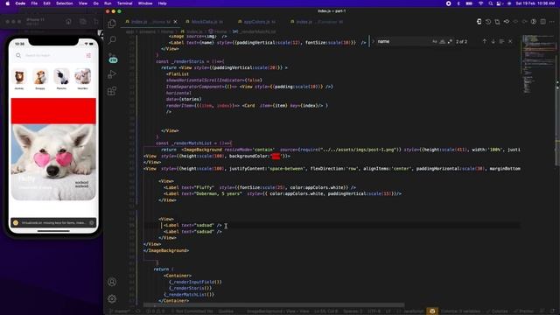Go to next match in find widget
The width and height of the screenshot is (560, 315).
point(493,41)
